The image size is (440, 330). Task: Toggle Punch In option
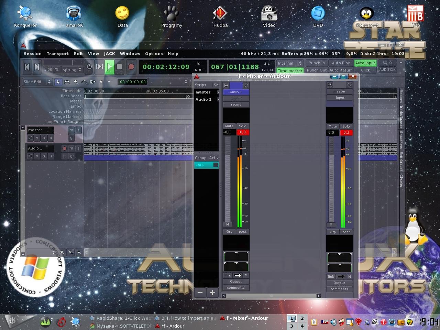coord(317,63)
